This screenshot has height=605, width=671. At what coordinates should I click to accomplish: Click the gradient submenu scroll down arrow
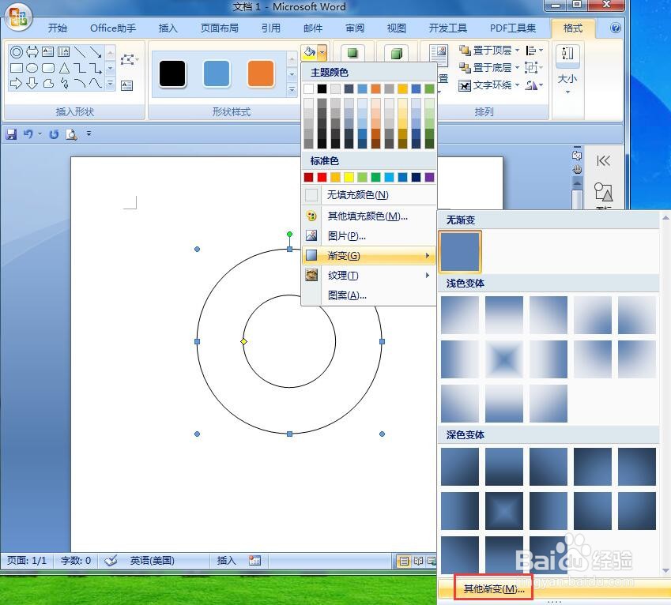pos(665,570)
